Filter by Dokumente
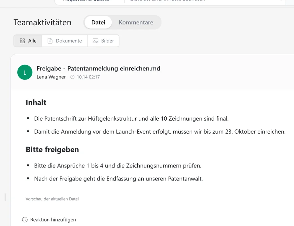294x226 pixels. [x=65, y=41]
